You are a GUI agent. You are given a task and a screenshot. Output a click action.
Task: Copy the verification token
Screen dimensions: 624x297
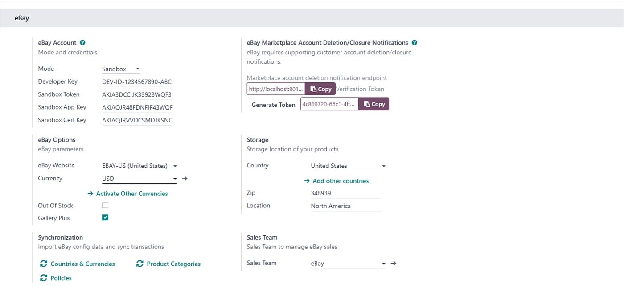pyautogui.click(x=374, y=104)
